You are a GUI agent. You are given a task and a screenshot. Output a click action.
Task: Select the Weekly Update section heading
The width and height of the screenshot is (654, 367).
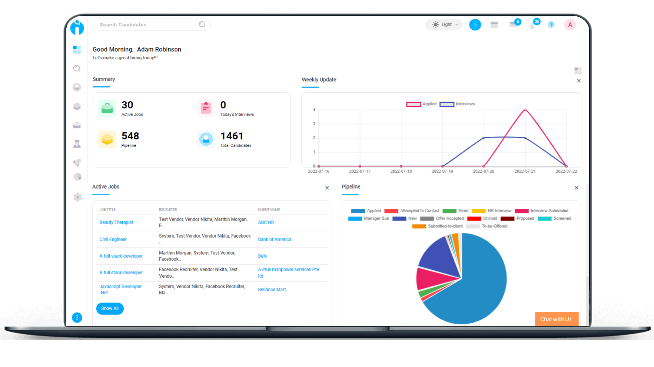click(319, 80)
